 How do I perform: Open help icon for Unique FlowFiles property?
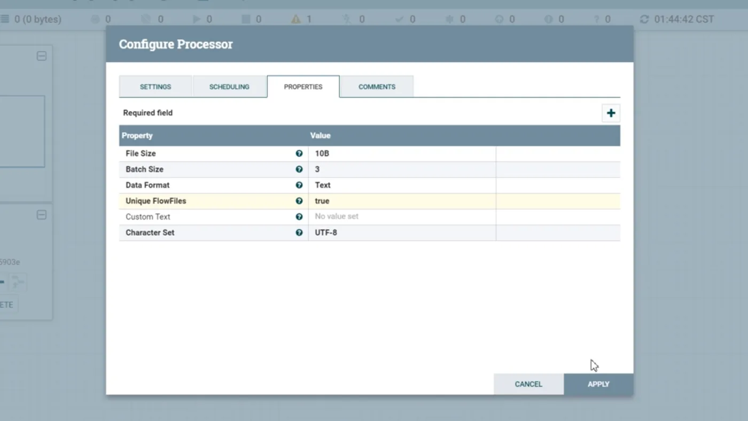click(299, 201)
